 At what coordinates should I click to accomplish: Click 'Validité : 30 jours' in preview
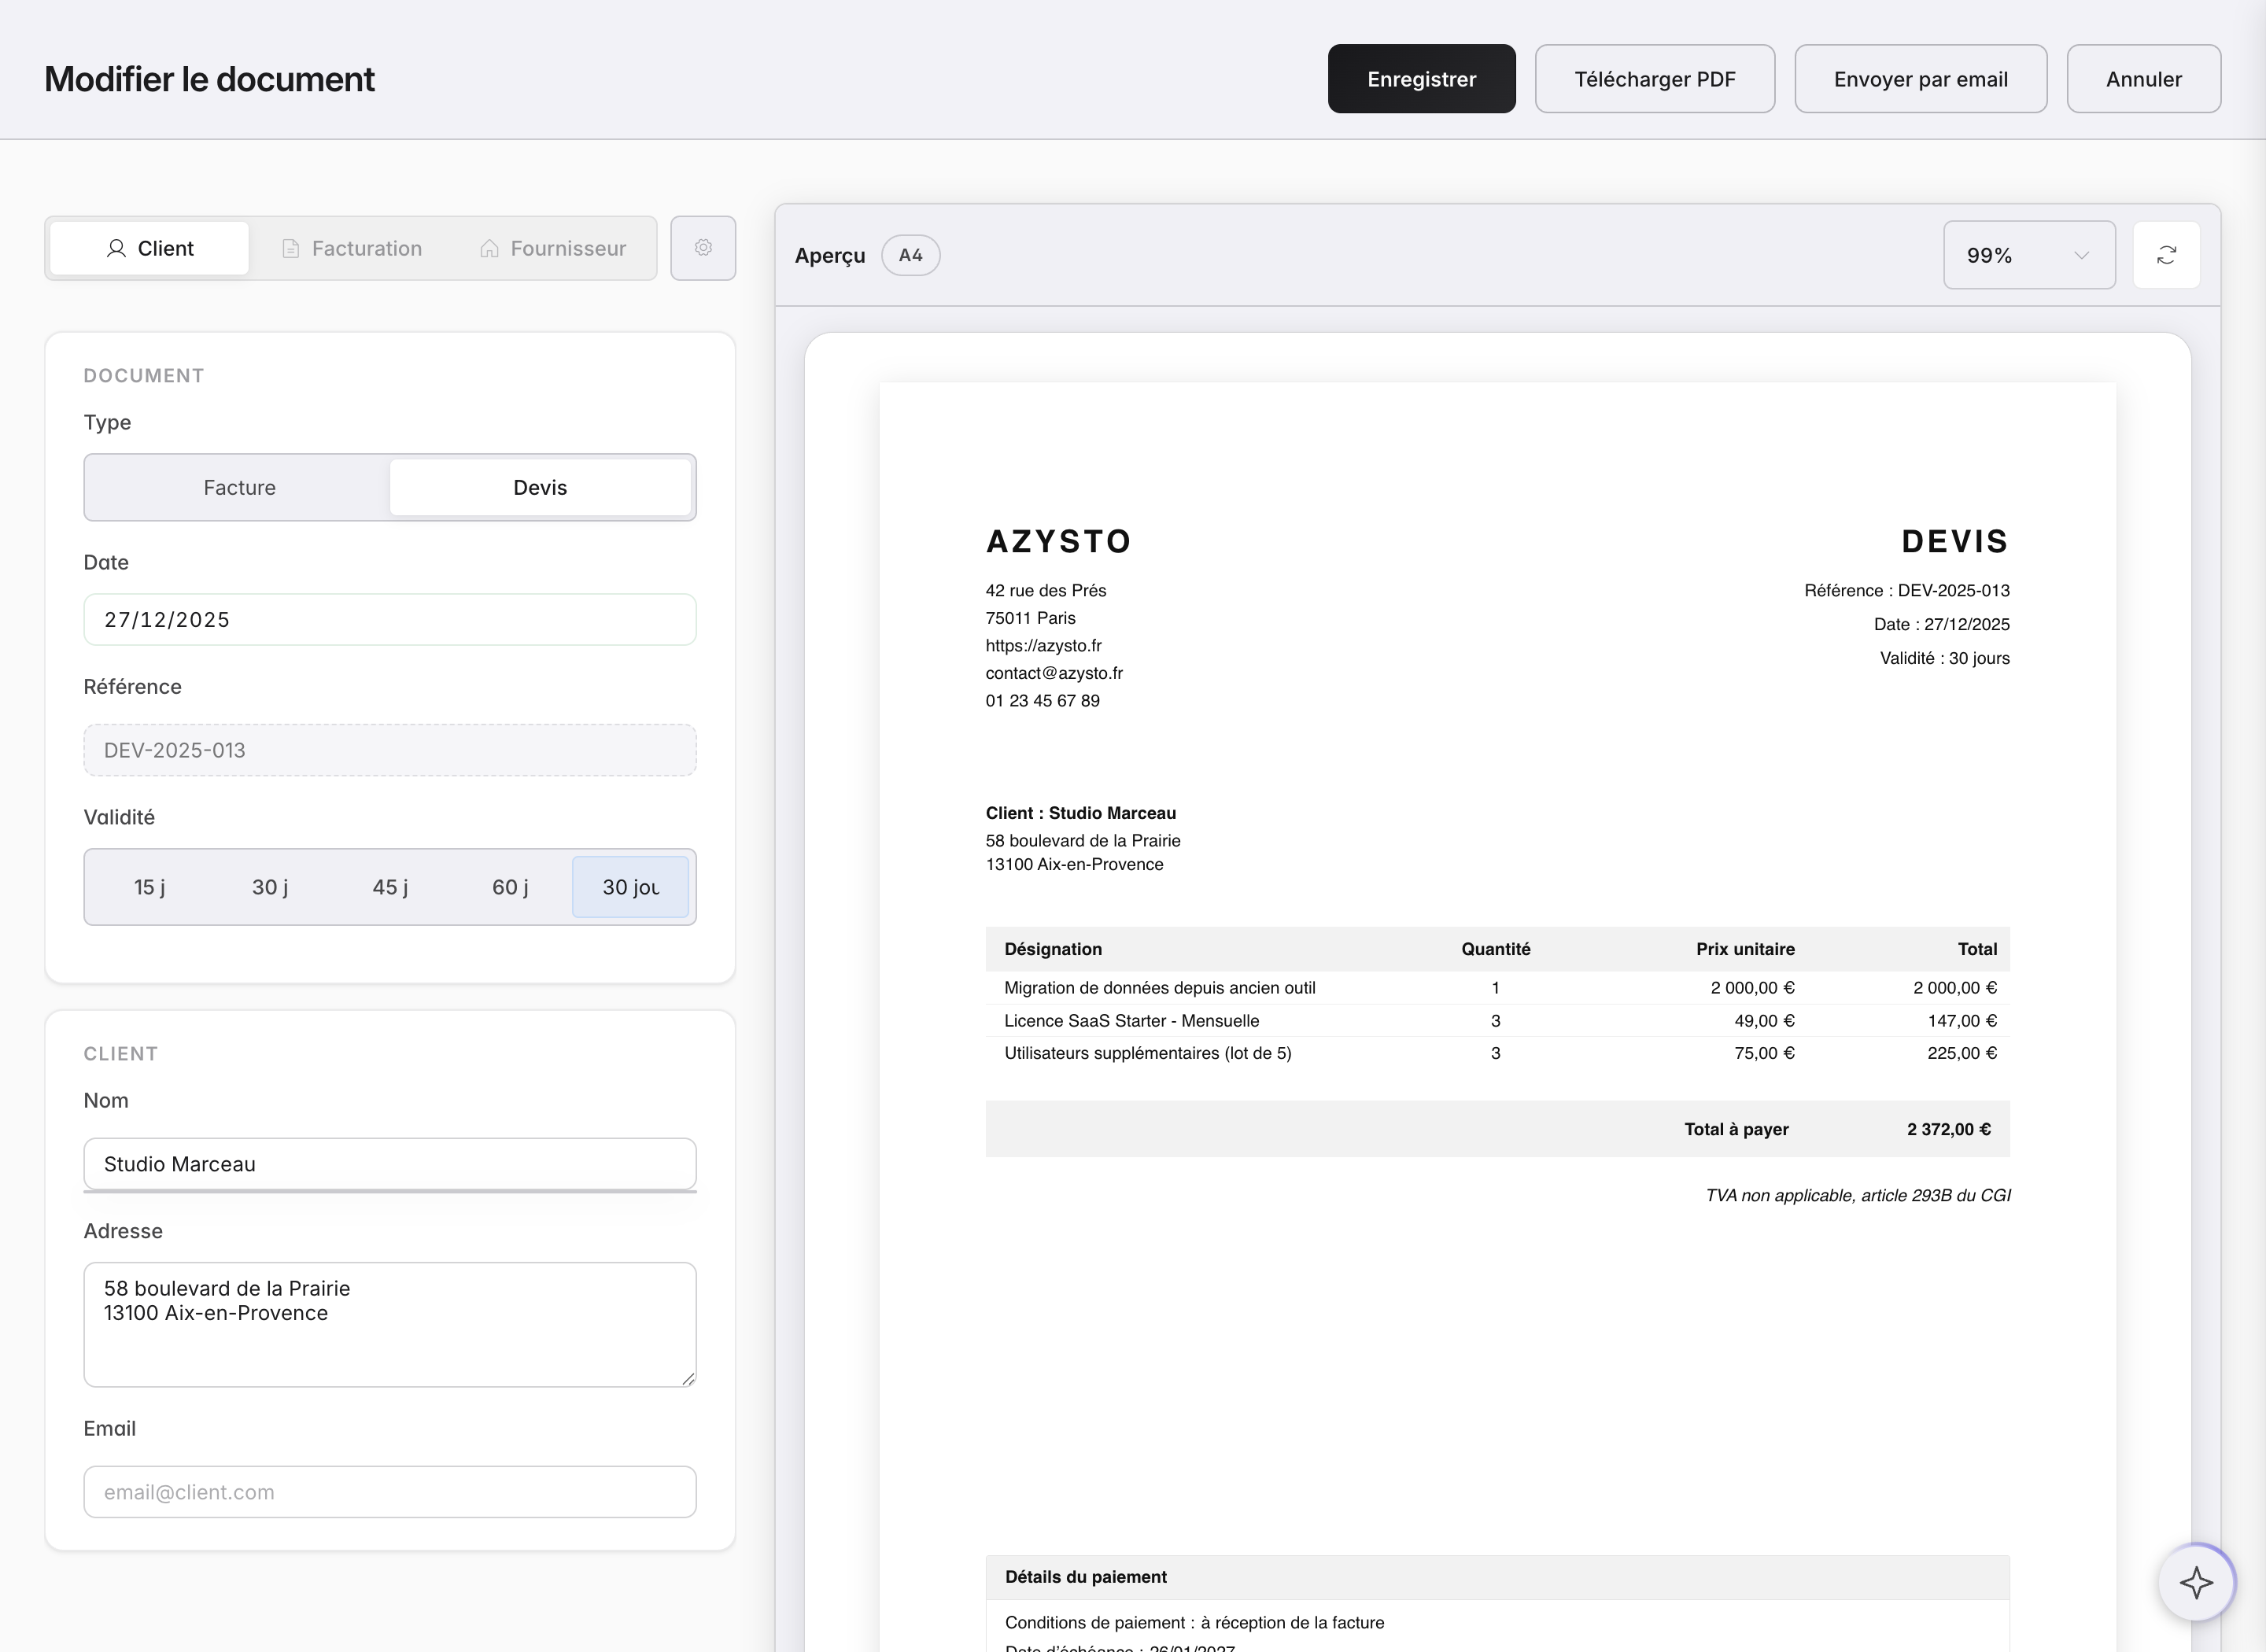pos(1945,658)
